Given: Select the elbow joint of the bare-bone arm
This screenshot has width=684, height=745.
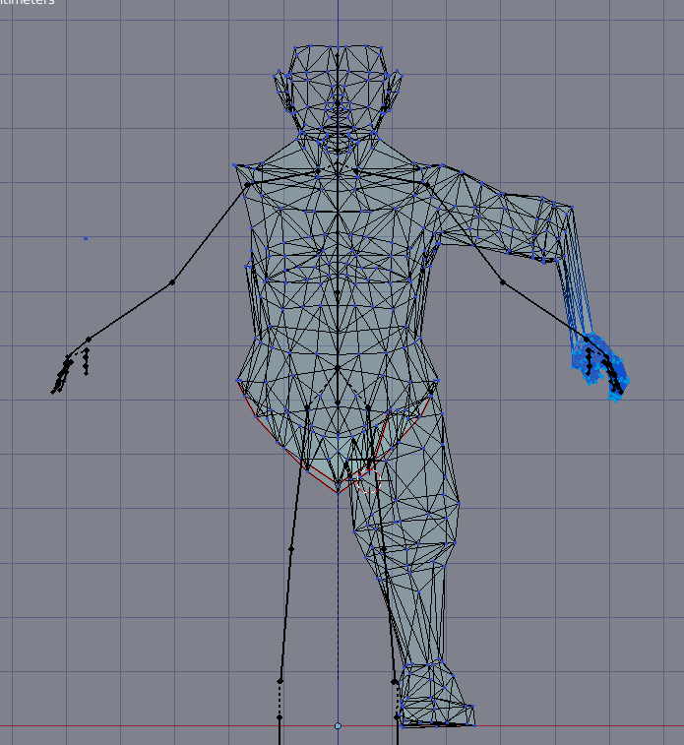Looking at the screenshot, I should [172, 282].
